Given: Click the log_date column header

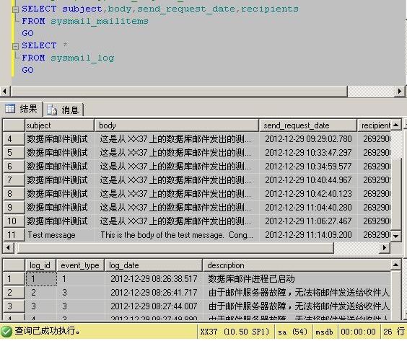Looking at the screenshot, I should (x=154, y=265).
